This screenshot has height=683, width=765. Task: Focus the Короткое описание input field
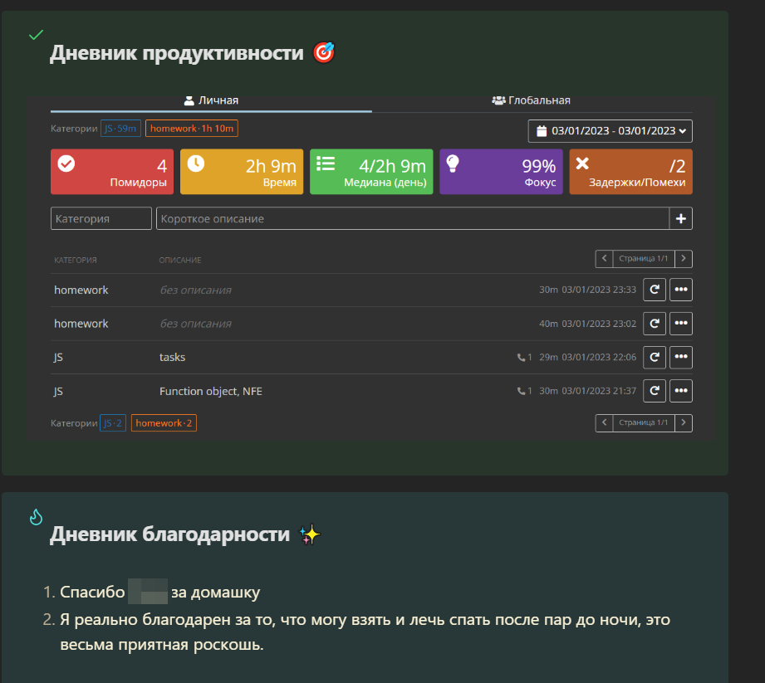(413, 218)
